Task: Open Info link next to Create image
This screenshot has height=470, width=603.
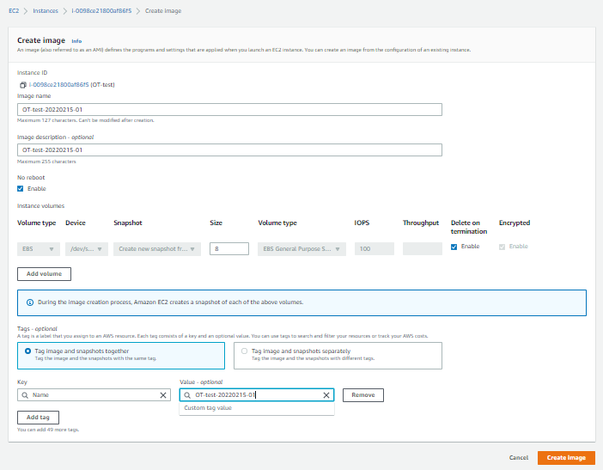Action: pyautogui.click(x=76, y=41)
